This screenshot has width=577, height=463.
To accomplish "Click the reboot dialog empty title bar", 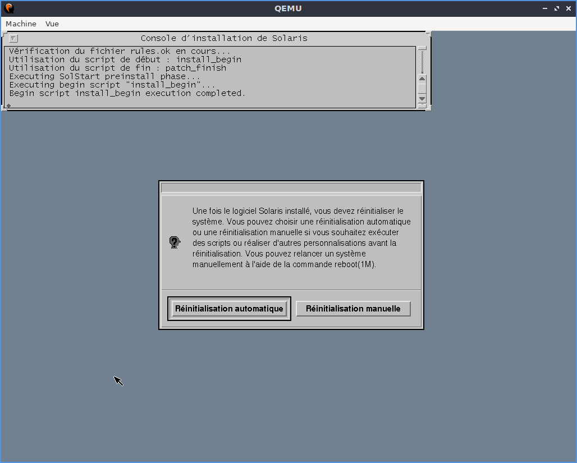I will 291,187.
